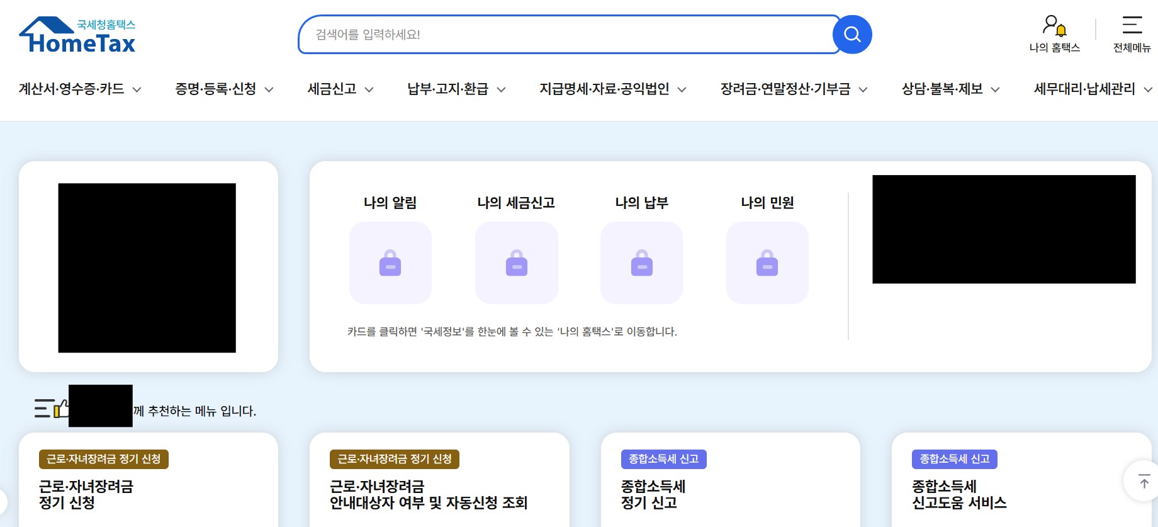The width and height of the screenshot is (1158, 527).
Task: Click brown tag on 안내대상자 여부 card
Action: tap(395, 459)
